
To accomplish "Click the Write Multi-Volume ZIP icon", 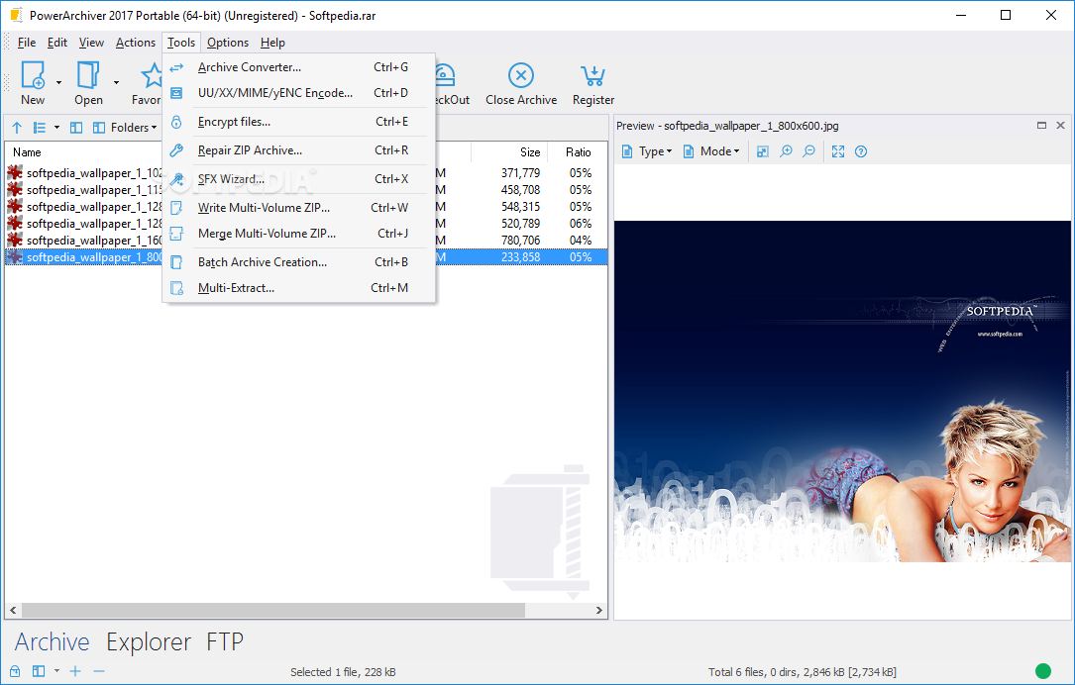I will click(x=176, y=208).
